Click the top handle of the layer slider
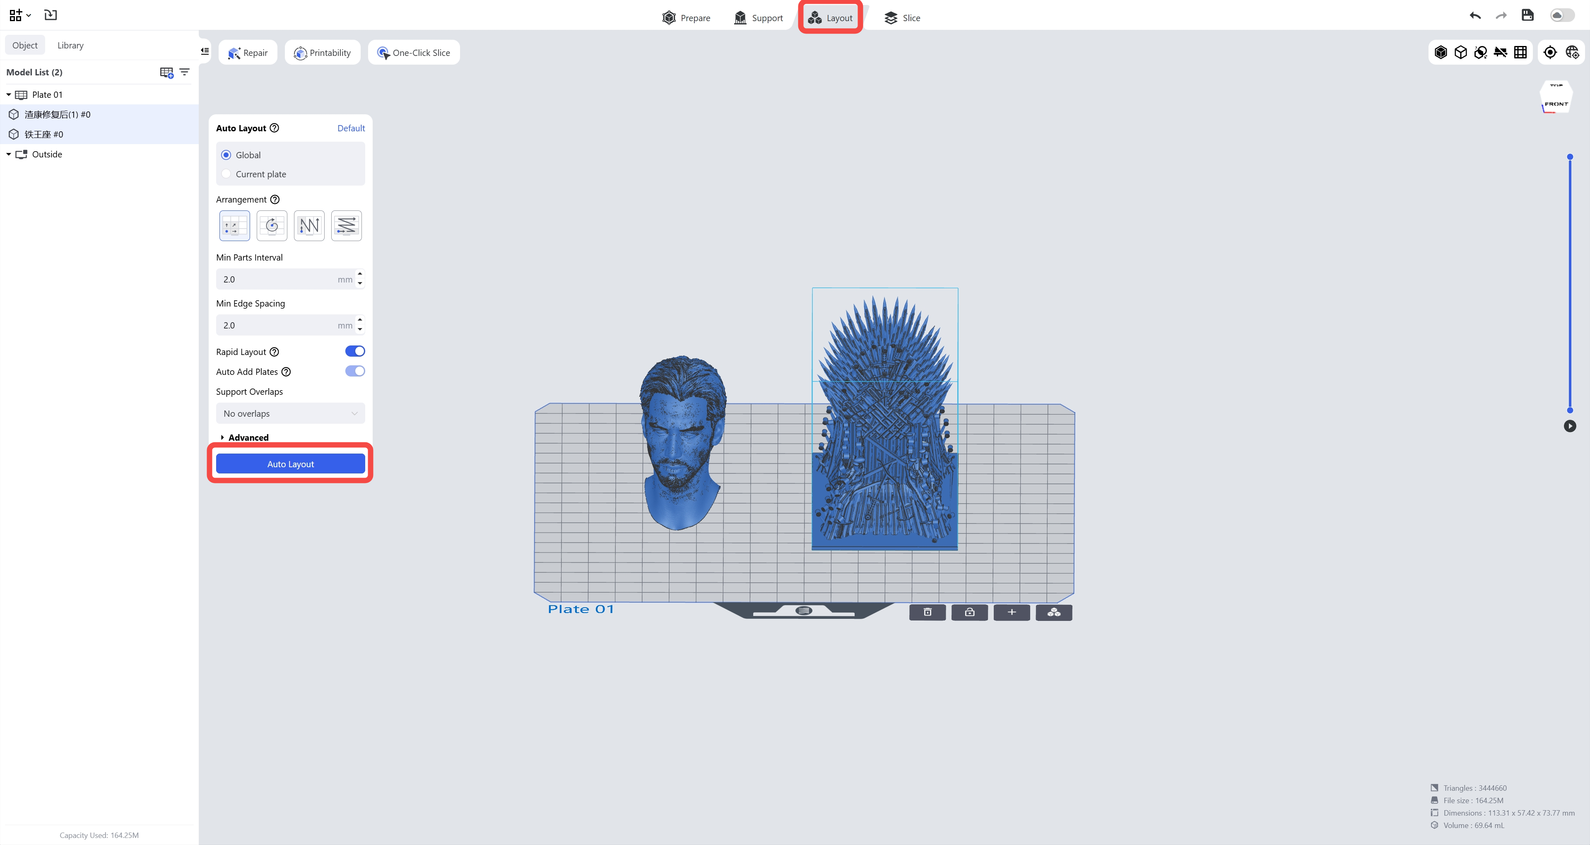This screenshot has width=1590, height=845. coord(1570,157)
